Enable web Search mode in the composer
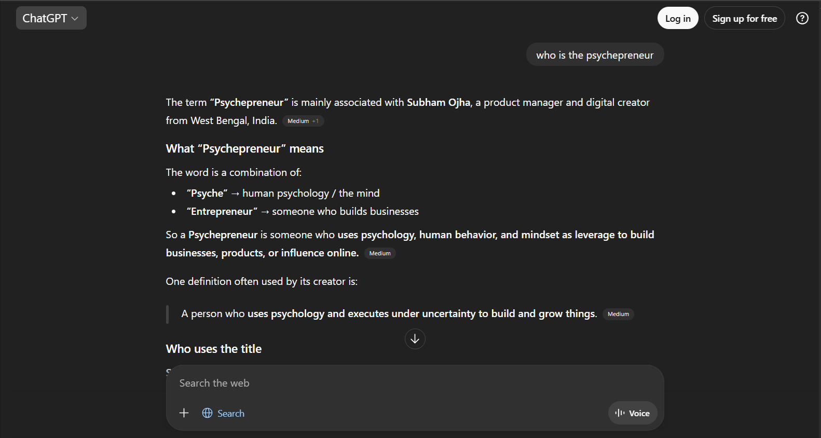 coord(223,413)
